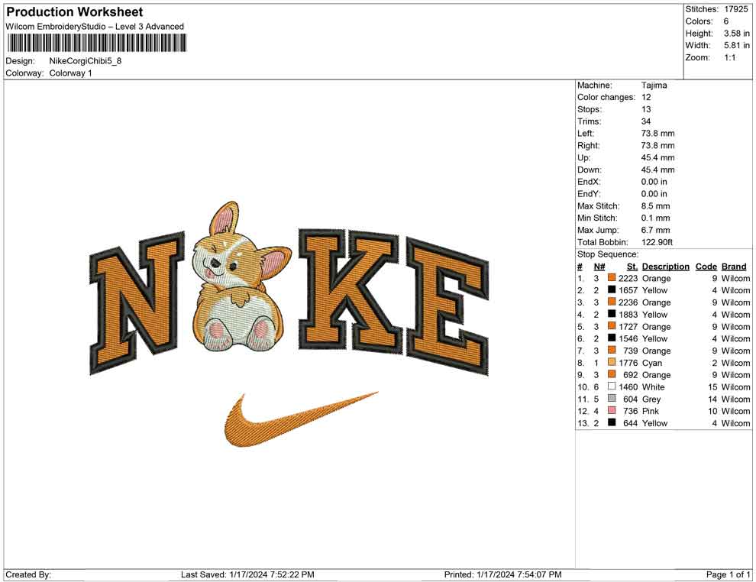Click the orange swatch for stop 2236
The height and width of the screenshot is (582, 756).
click(612, 302)
